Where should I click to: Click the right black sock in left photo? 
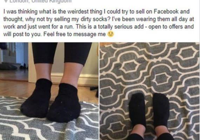64,103
